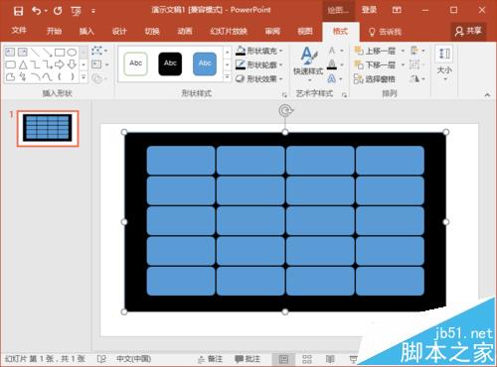Image resolution: width=497 pixels, height=367 pixels.
Task: Open the Align objects dropdown icon
Action: pos(417,51)
